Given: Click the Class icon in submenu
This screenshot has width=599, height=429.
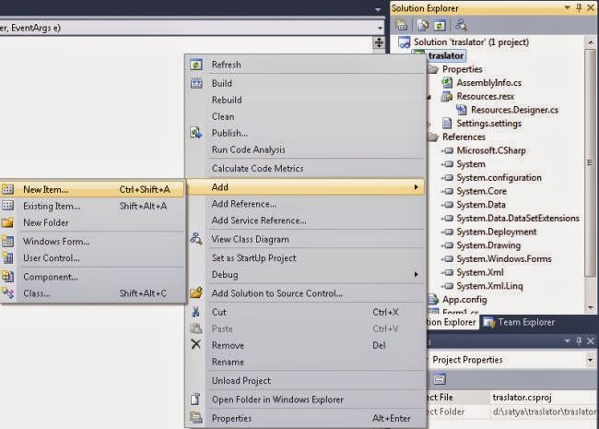Looking at the screenshot, I should (7, 292).
